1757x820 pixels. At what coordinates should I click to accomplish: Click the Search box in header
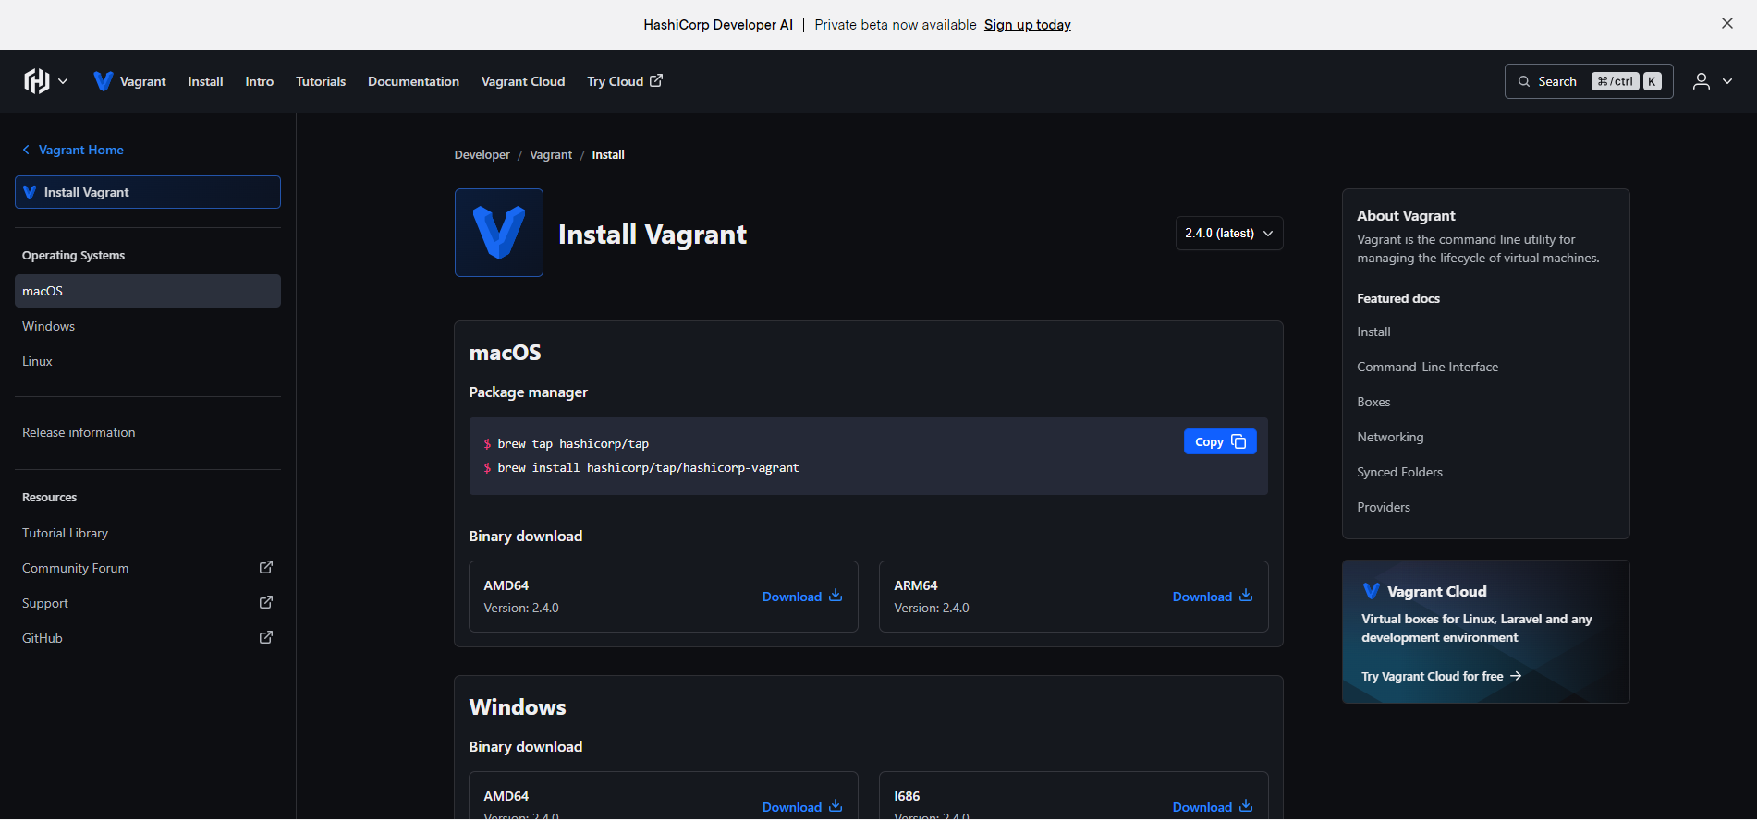(x=1589, y=81)
